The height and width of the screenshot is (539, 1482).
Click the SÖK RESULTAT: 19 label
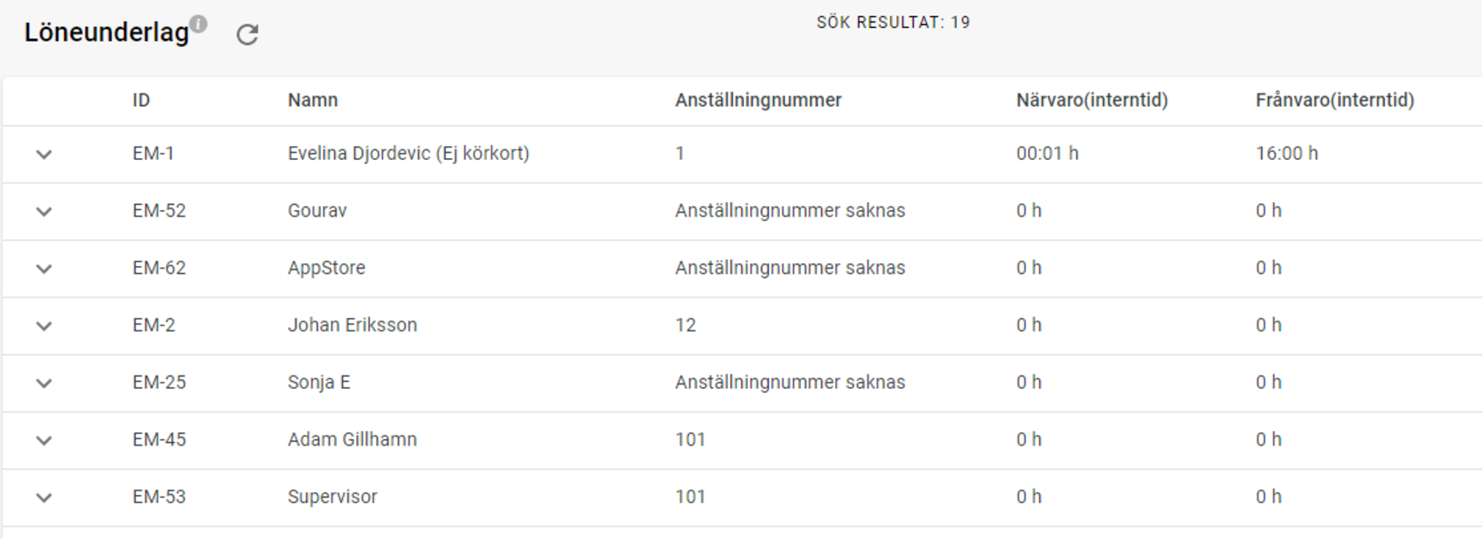[x=893, y=22]
